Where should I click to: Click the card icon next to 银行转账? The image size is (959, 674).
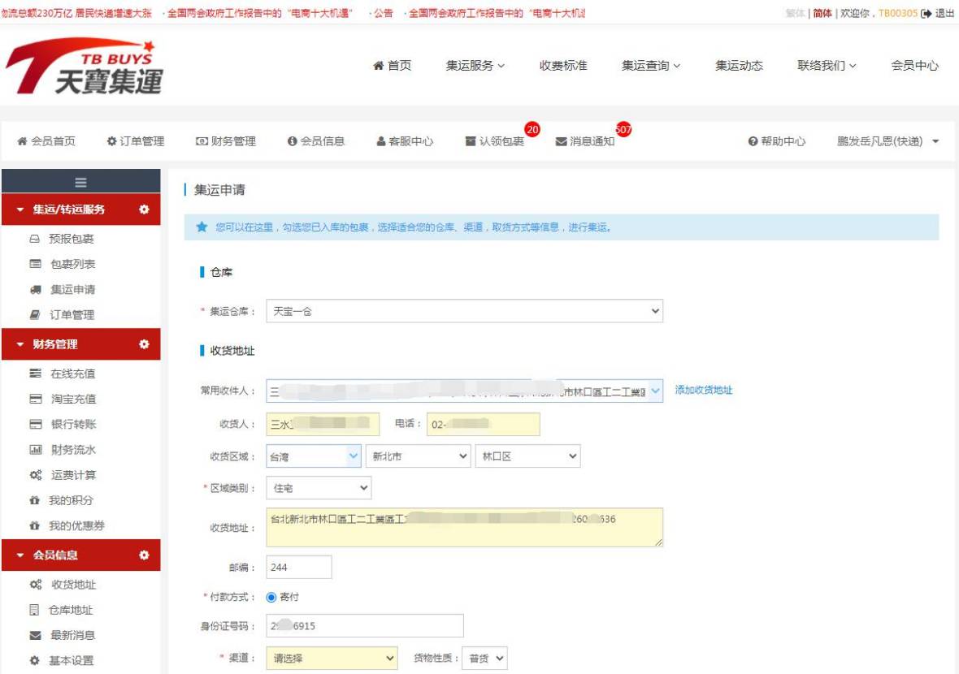(x=36, y=424)
